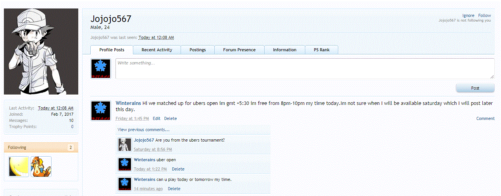The image size is (501, 196).
Task: Open the Winterains username on the main post
Action: [x=128, y=103]
